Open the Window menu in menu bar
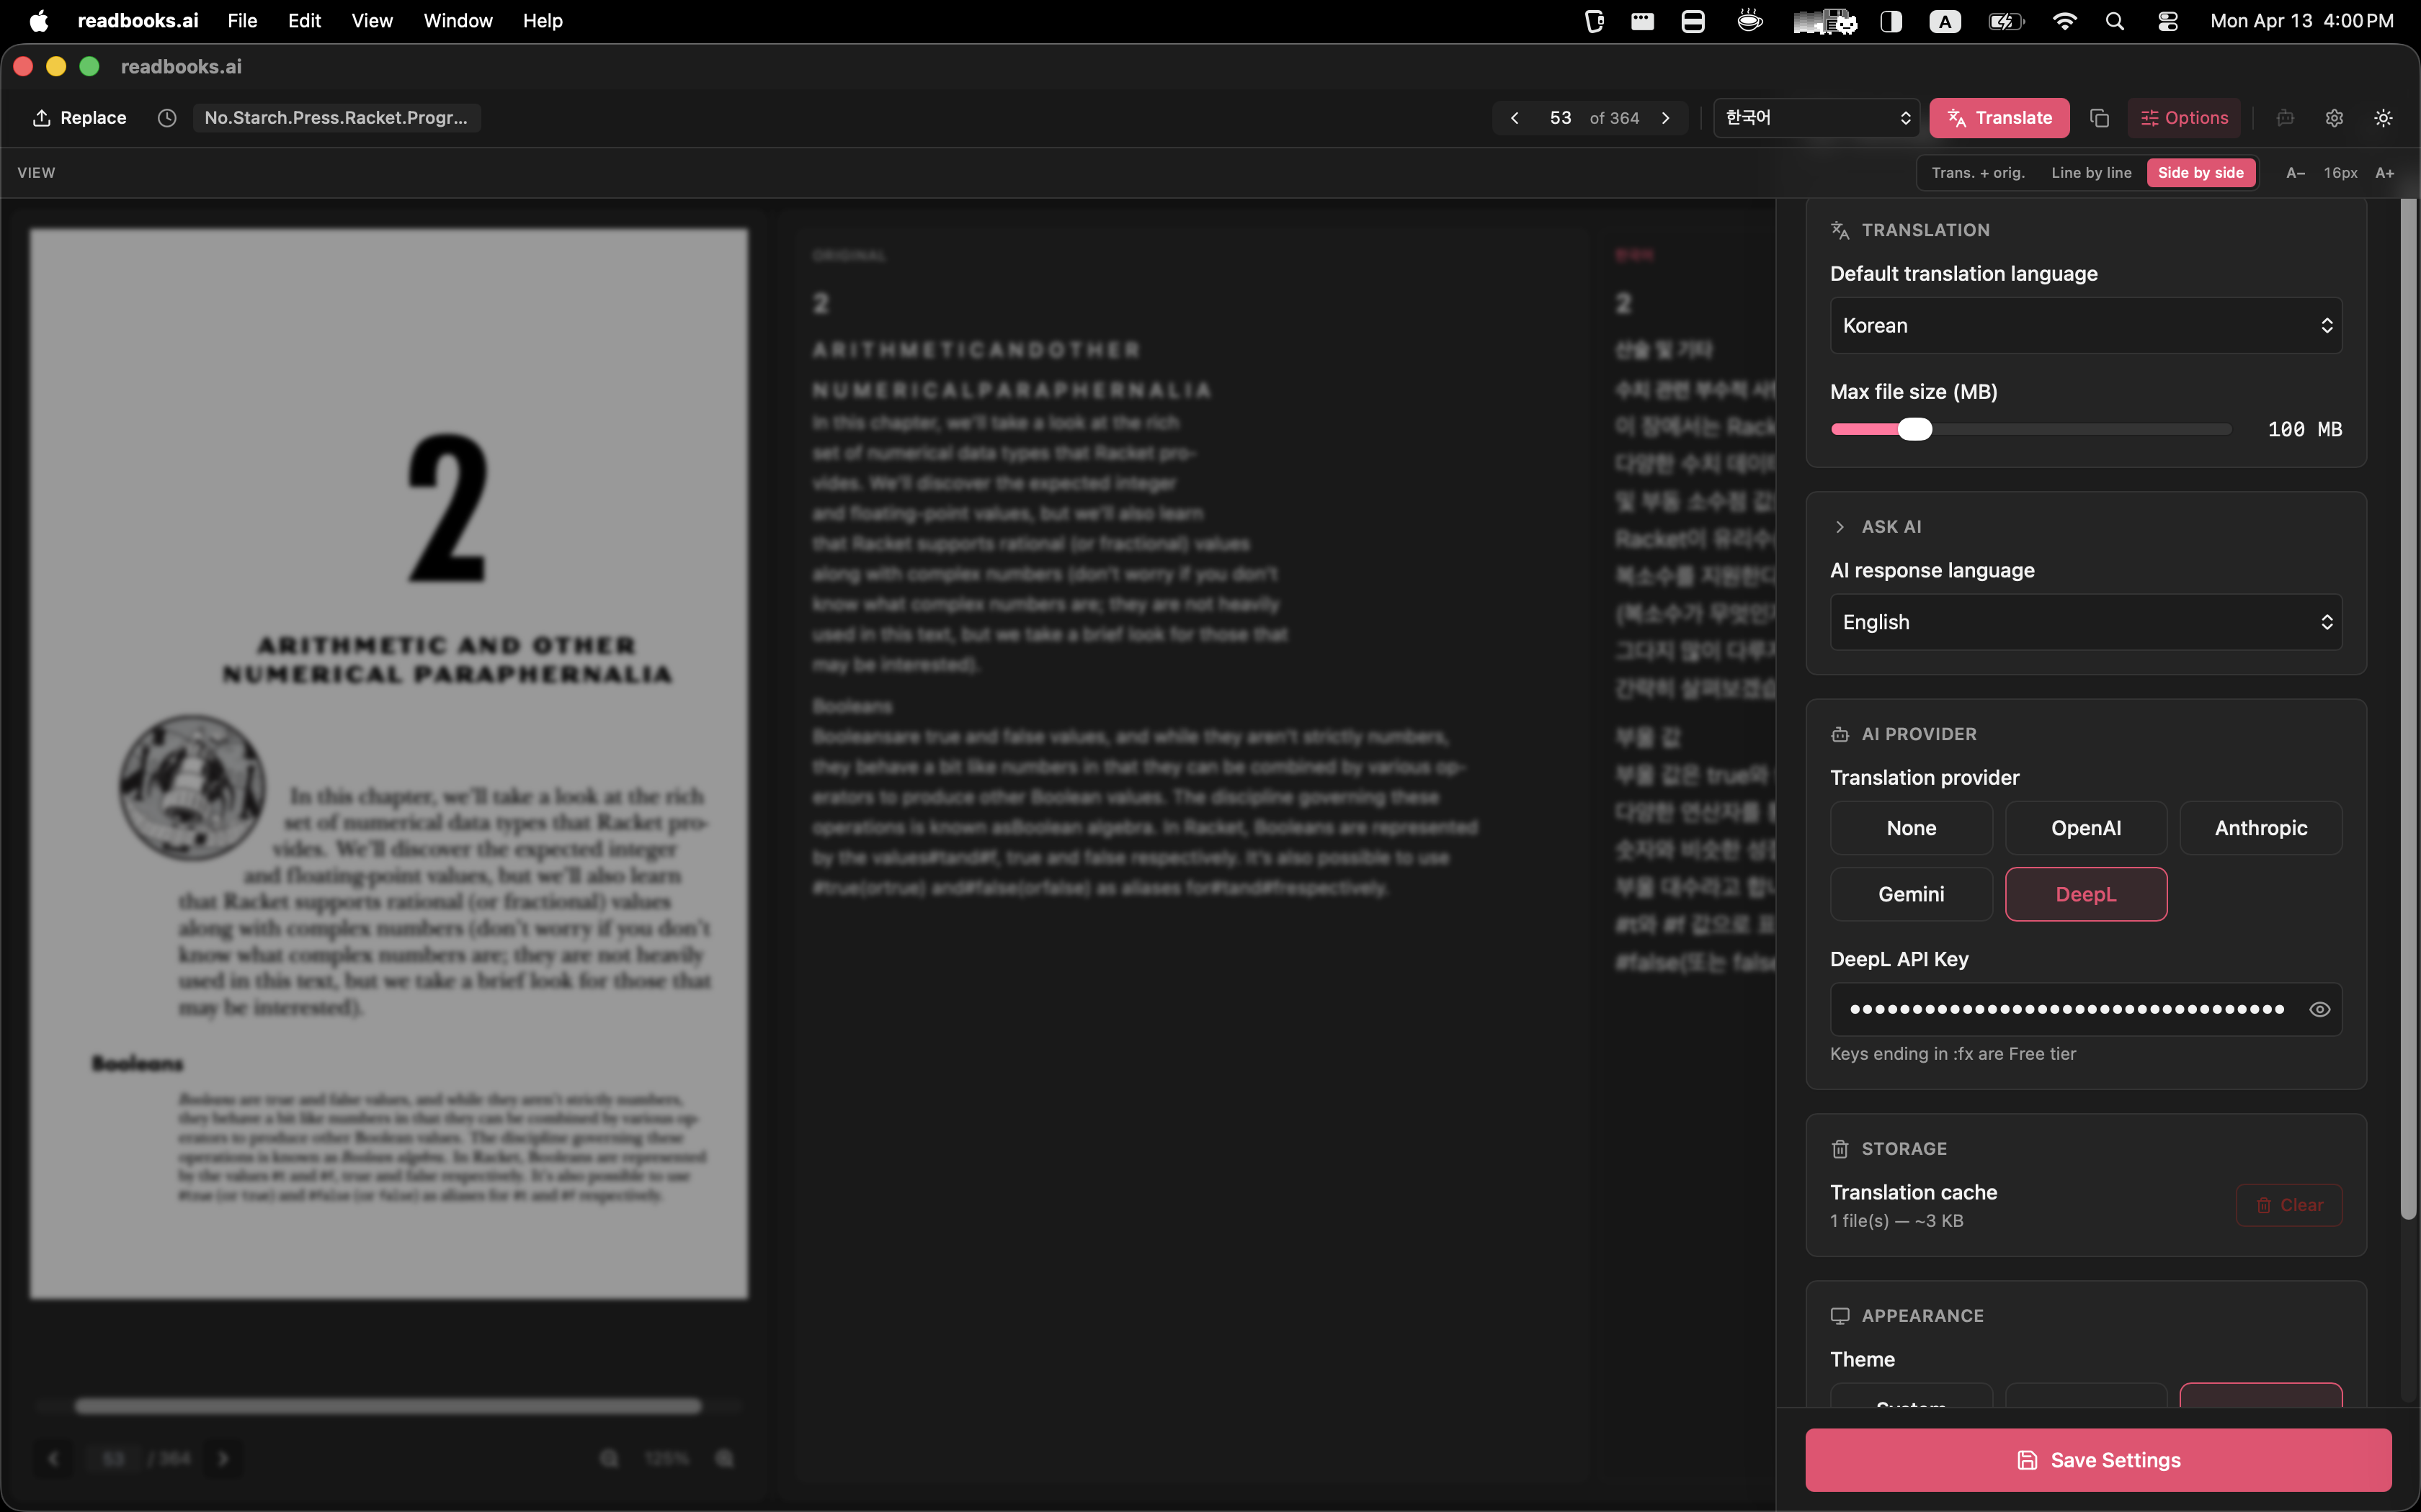The width and height of the screenshot is (2421, 1512). tap(458, 20)
